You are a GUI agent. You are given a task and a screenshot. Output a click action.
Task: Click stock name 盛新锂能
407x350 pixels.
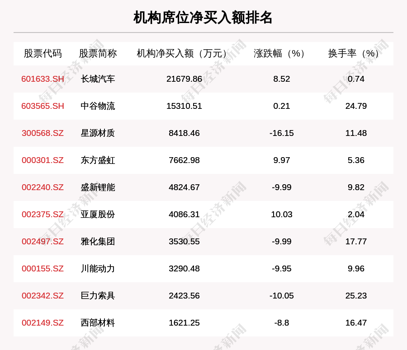coord(98,187)
